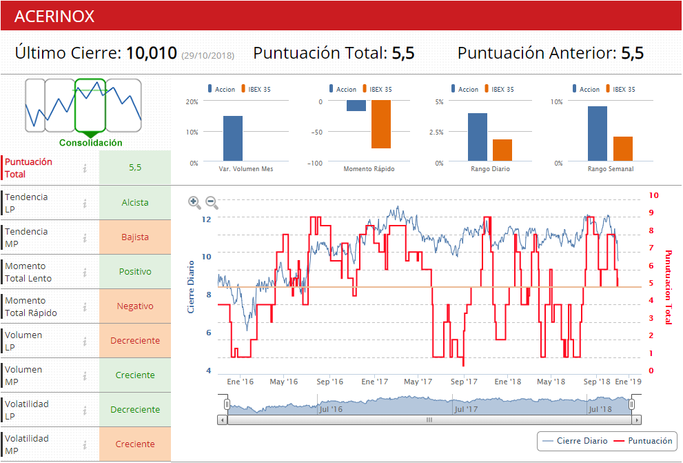Image resolution: width=683 pixels, height=463 pixels.
Task: Toggle Accion series in Rango Semanal chart
Action: tap(586, 89)
